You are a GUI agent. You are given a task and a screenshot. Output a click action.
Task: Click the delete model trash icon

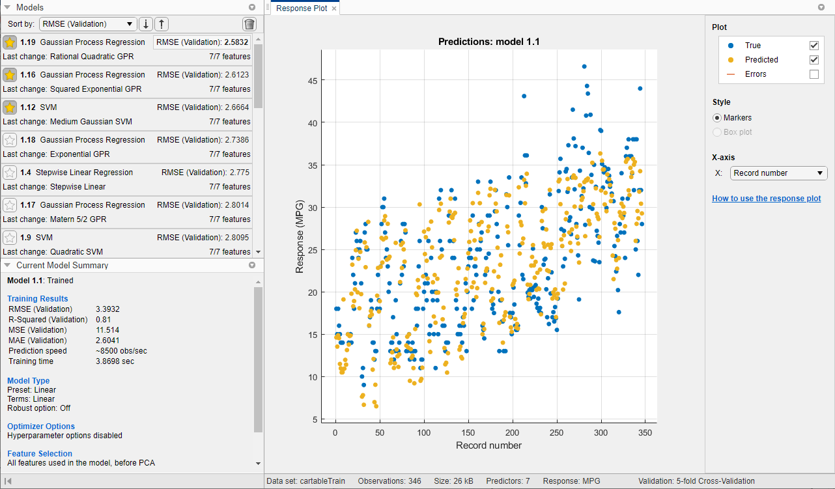tap(249, 23)
